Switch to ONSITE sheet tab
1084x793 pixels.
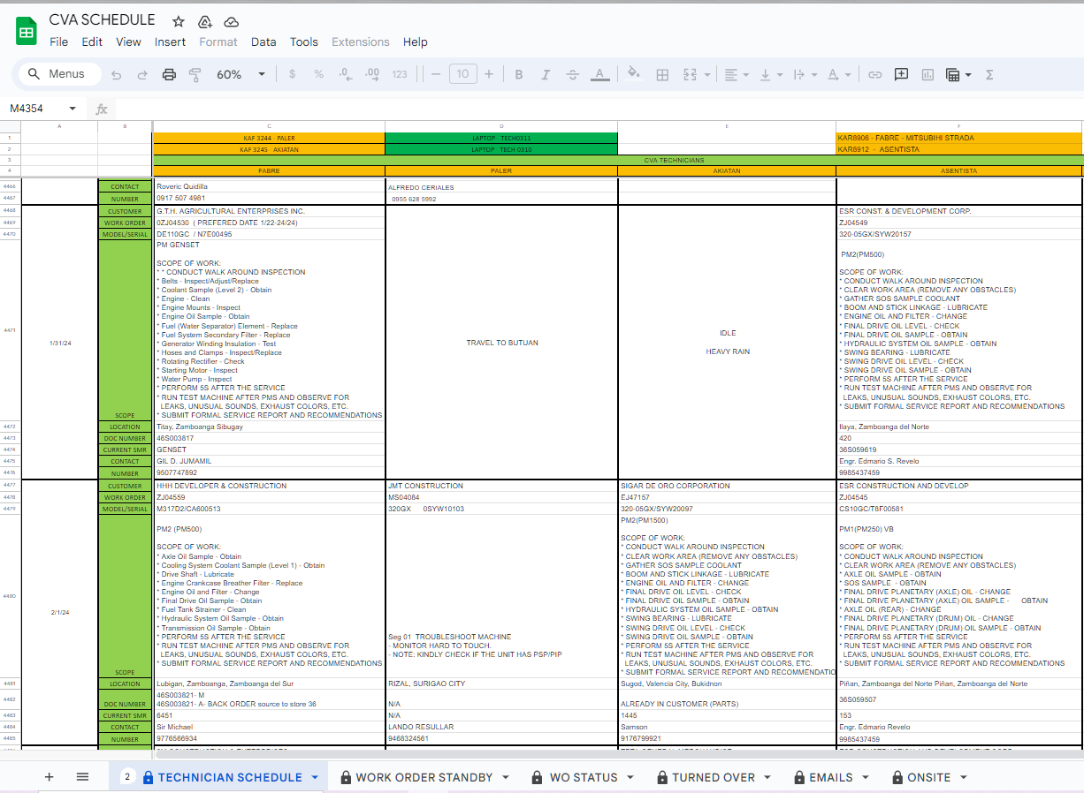[x=928, y=777]
